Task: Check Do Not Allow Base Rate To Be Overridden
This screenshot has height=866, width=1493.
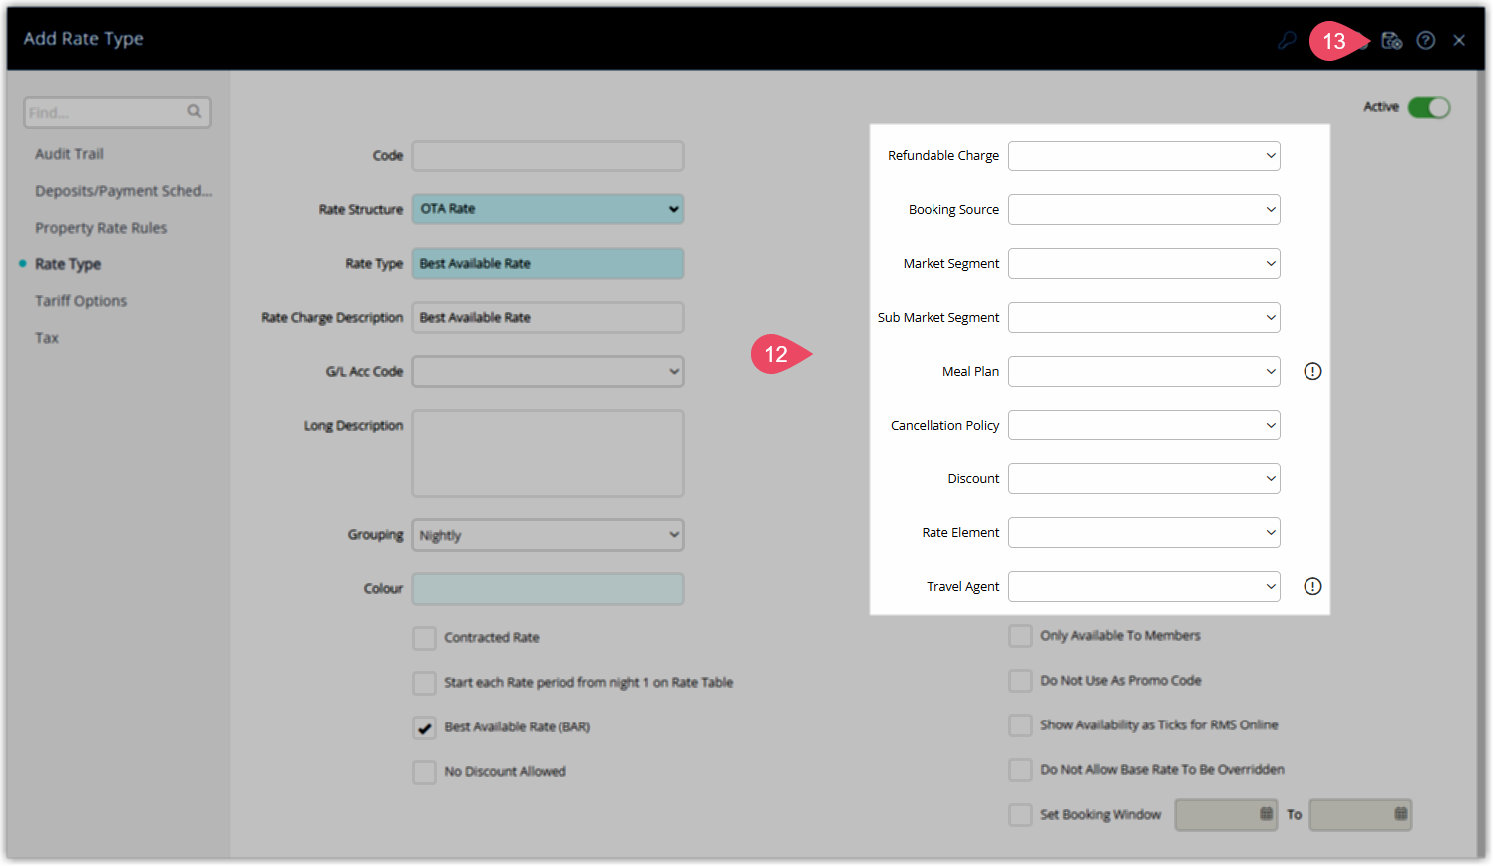Action: (1020, 770)
